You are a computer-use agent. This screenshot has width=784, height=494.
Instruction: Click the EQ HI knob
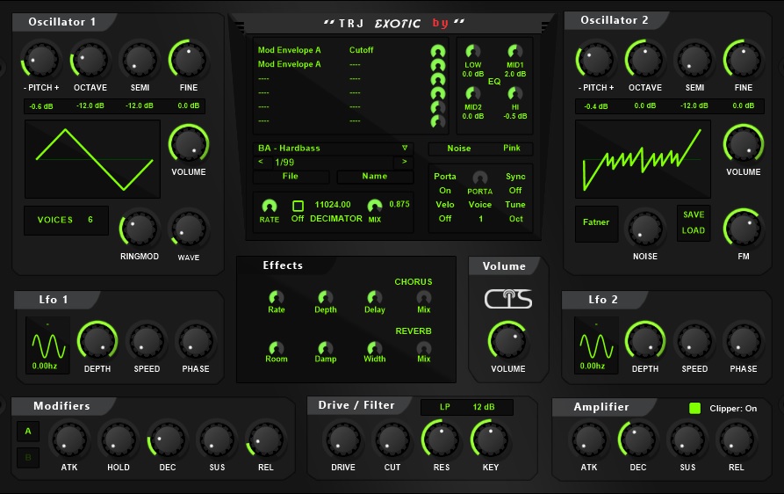coord(514,93)
